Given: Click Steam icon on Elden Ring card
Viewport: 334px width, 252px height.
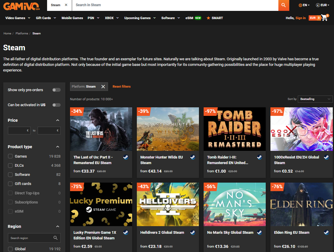Looking at the screenshot, I should coord(326,232).
